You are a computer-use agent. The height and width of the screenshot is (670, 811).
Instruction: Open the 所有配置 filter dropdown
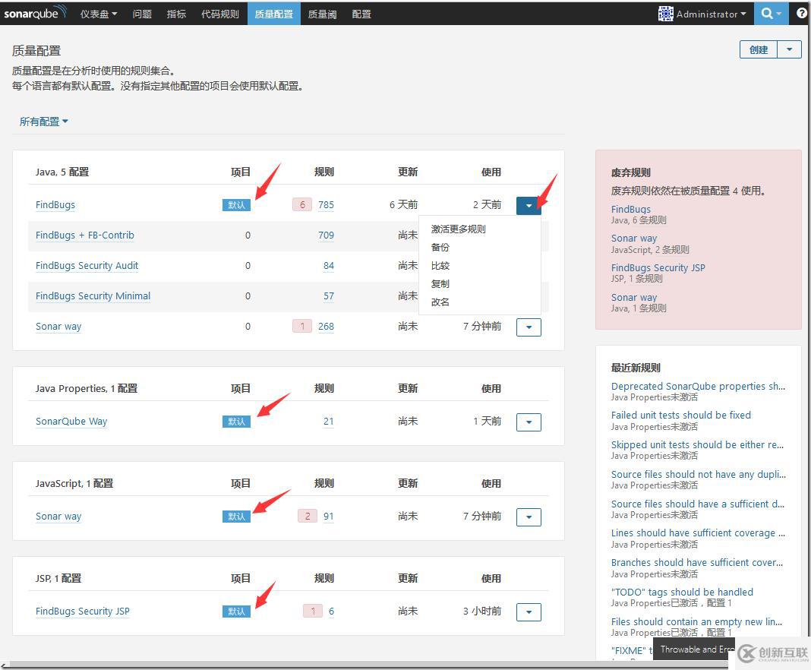tap(43, 122)
